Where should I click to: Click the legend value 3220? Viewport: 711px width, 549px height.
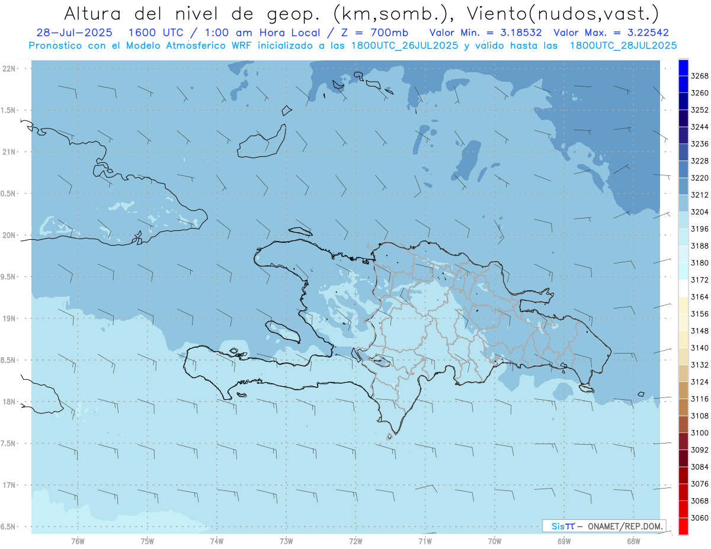(x=699, y=178)
